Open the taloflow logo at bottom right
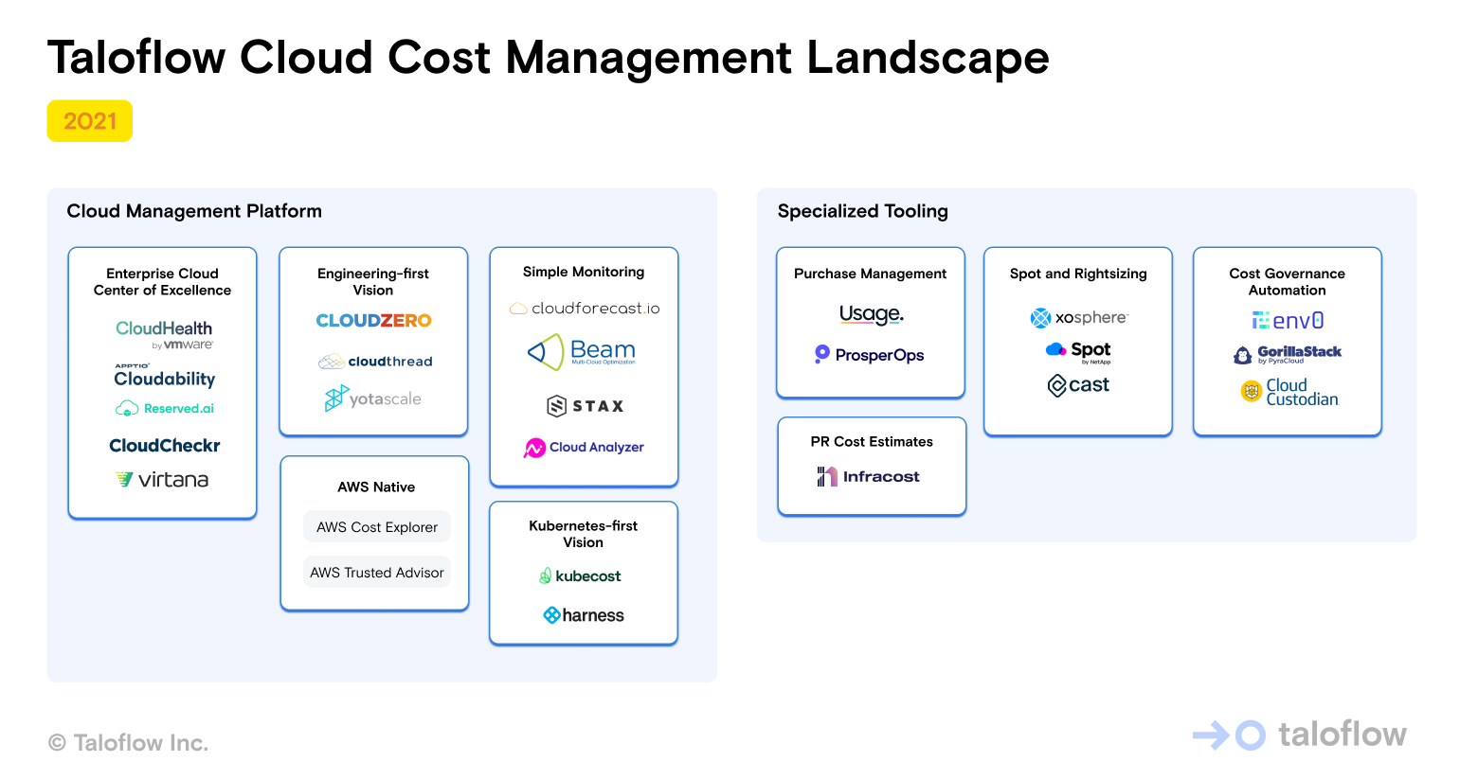Viewport: 1460px width, 779px height. tap(1298, 735)
